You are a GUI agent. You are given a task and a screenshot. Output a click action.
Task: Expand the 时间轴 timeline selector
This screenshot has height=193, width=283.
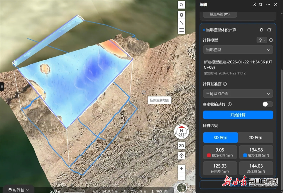pos(19,190)
